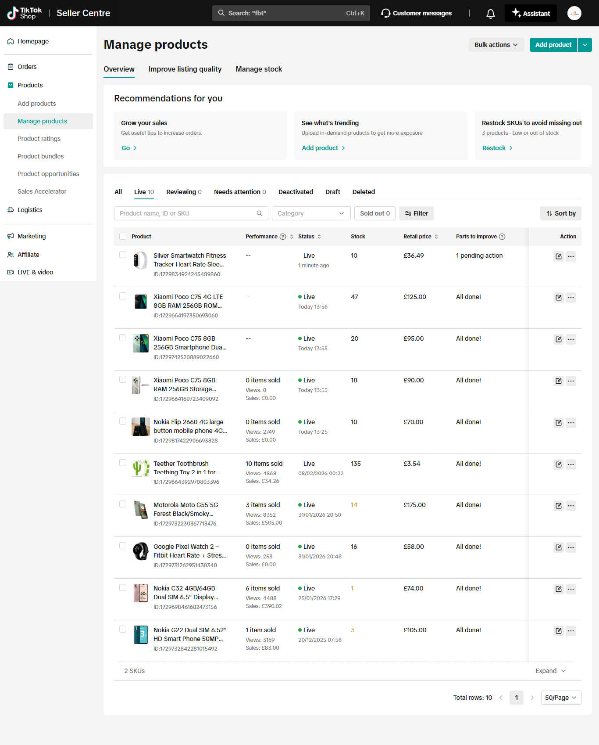Image resolution: width=599 pixels, height=745 pixels.
Task: Open the Needs attention tab
Action: coord(240,192)
